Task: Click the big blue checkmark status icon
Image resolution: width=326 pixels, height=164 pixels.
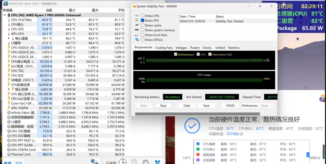Action: (192, 125)
